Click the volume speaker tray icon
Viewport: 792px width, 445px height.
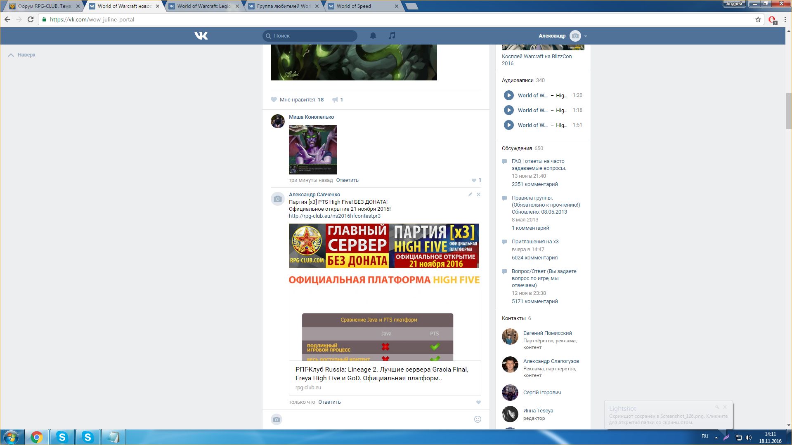coord(749,437)
